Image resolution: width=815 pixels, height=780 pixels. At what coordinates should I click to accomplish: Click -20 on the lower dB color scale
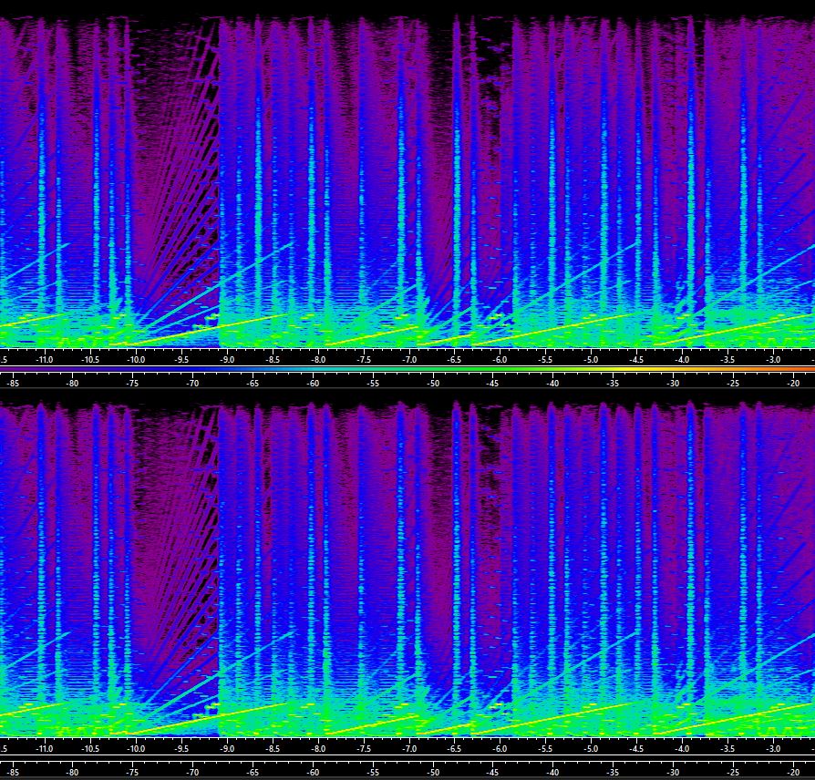click(793, 772)
